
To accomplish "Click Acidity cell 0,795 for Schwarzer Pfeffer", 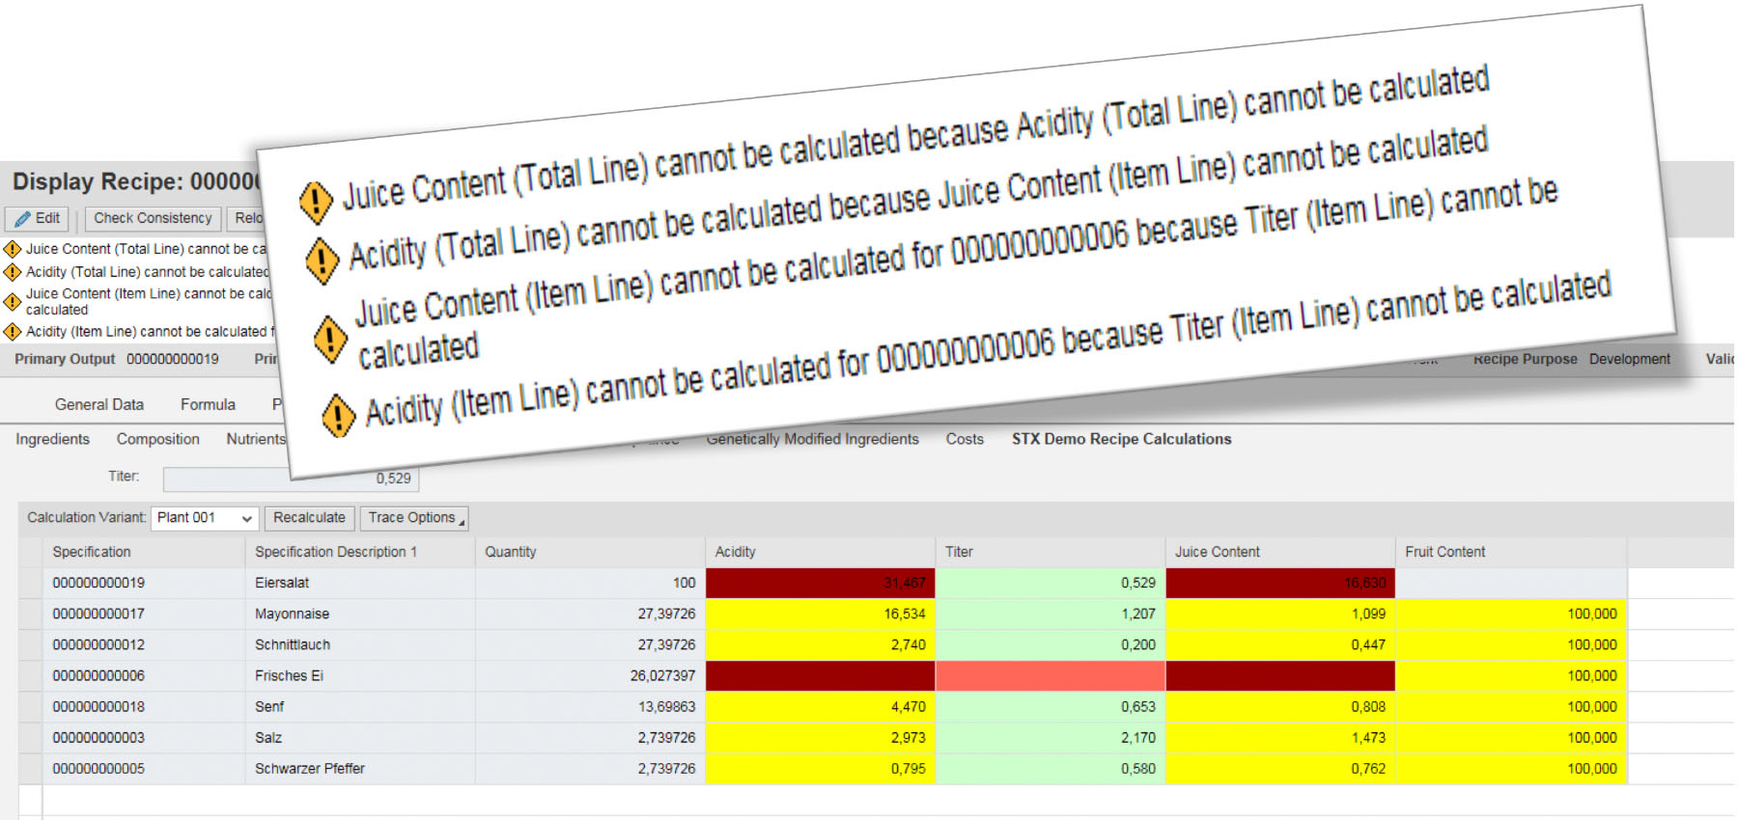I will [820, 768].
